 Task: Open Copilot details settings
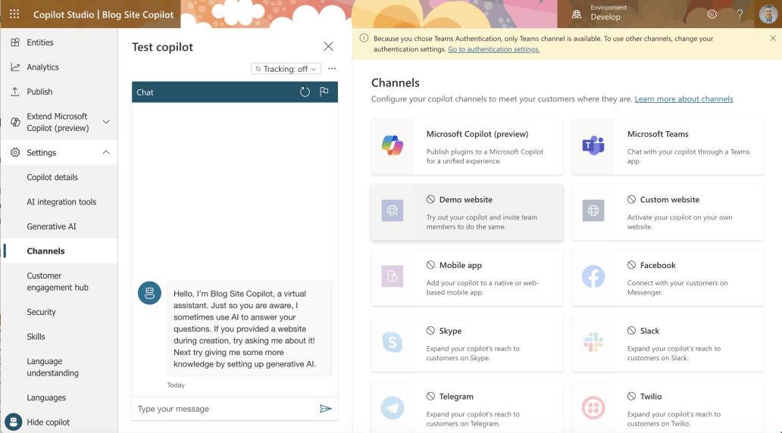[52, 177]
